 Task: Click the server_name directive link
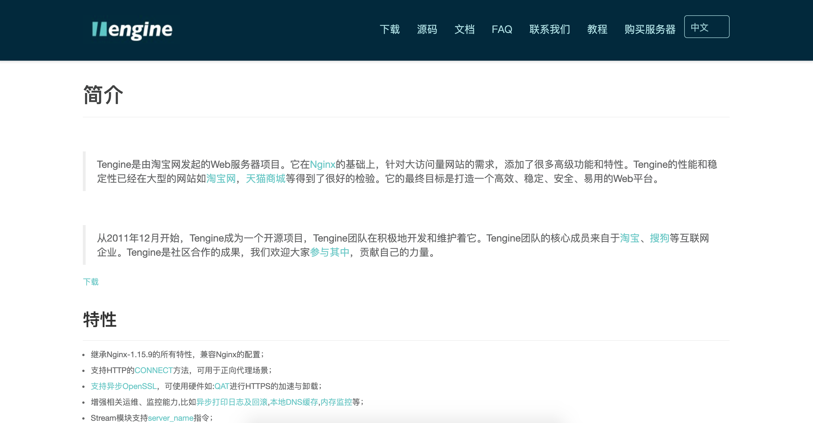(170, 418)
